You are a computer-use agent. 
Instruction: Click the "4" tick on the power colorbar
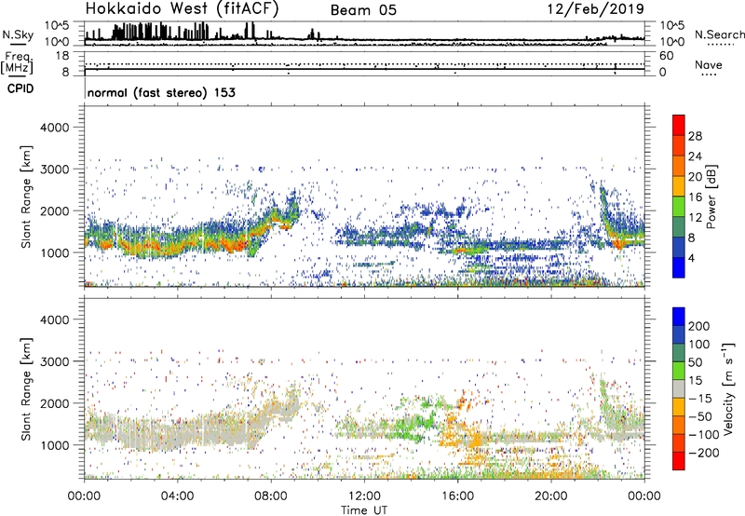(692, 258)
